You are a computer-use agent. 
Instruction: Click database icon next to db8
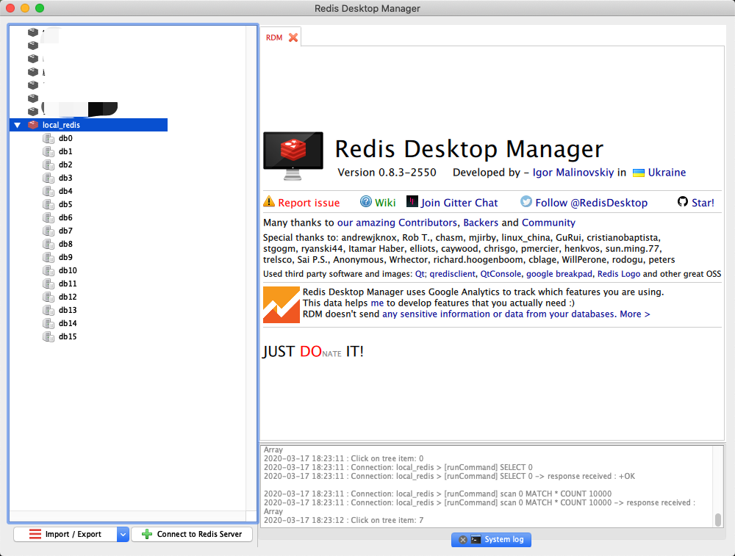pos(49,244)
